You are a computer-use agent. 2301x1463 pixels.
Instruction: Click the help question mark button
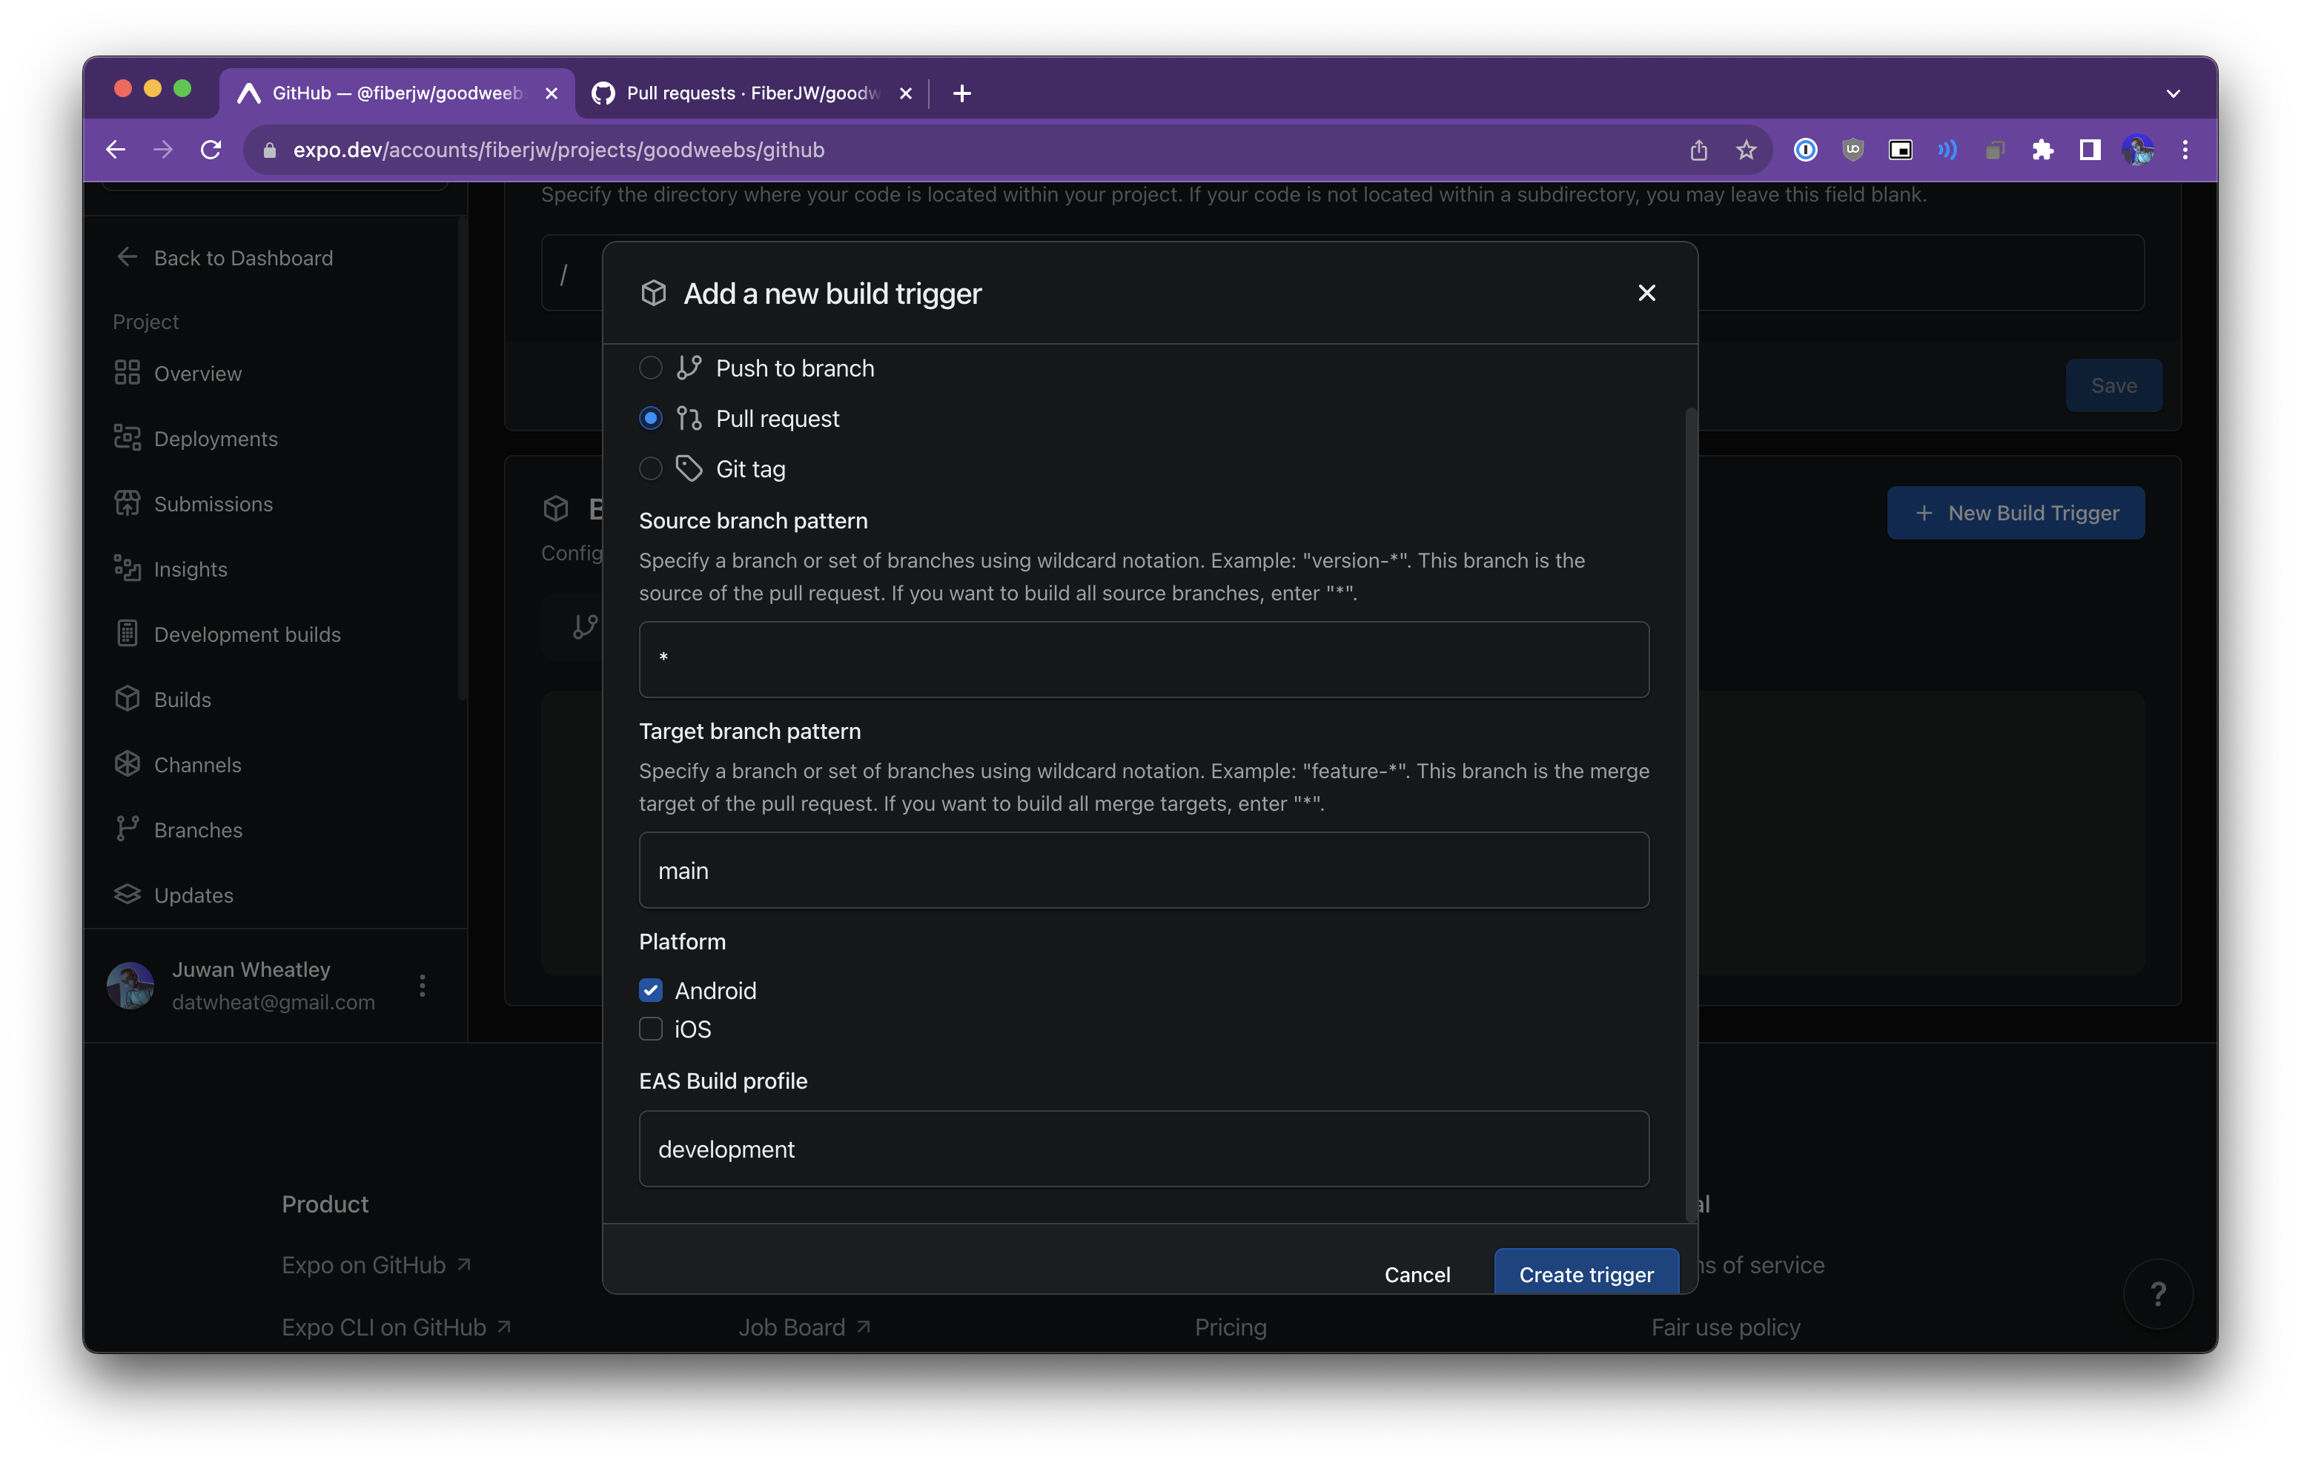point(2158,1295)
